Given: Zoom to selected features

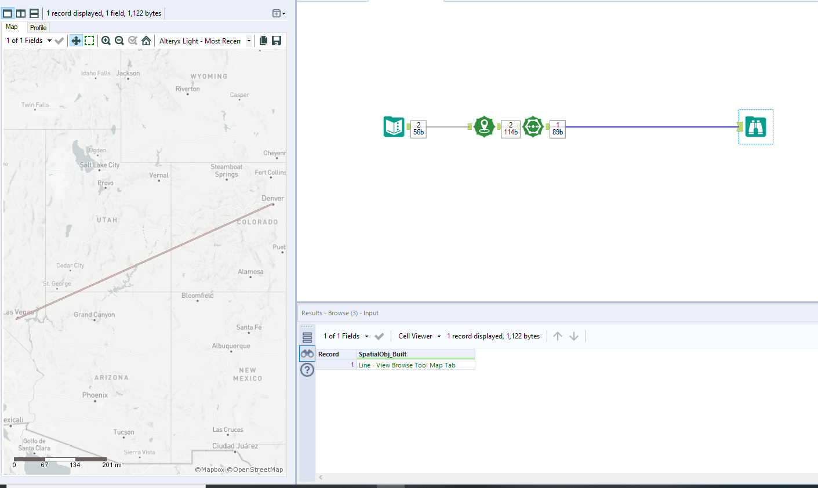Looking at the screenshot, I should click(x=133, y=41).
